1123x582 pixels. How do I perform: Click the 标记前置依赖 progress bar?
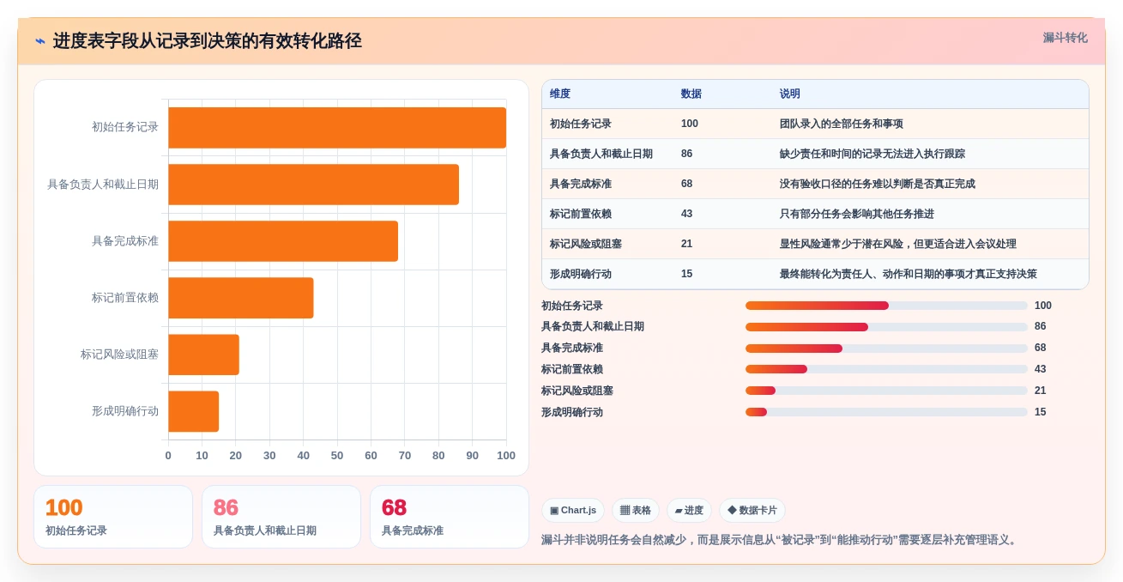[x=886, y=369]
